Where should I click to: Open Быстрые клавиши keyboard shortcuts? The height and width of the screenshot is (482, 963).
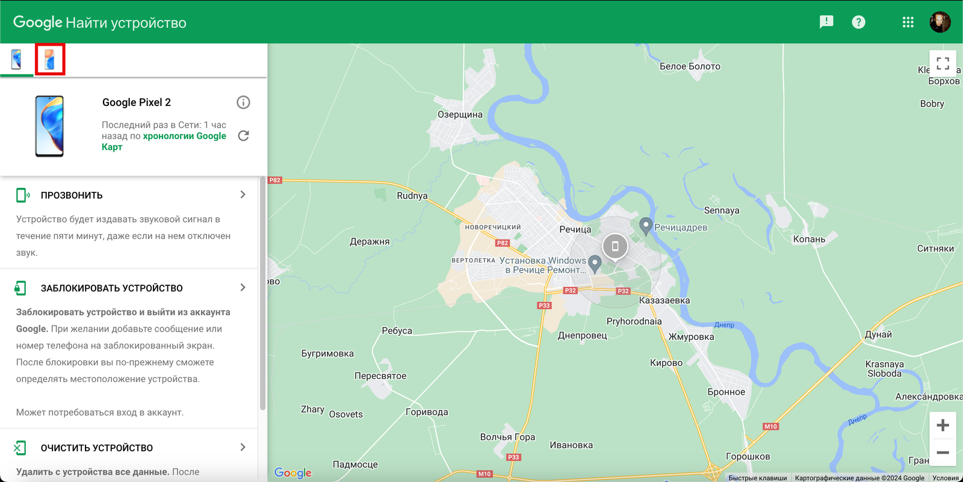tap(758, 478)
